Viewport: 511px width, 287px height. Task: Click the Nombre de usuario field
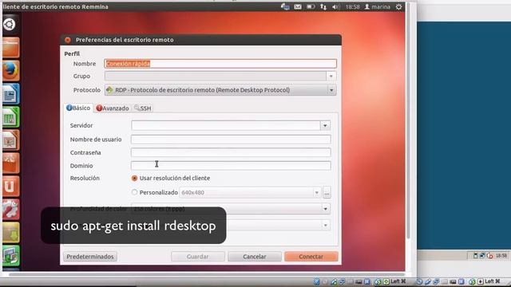tap(231, 140)
